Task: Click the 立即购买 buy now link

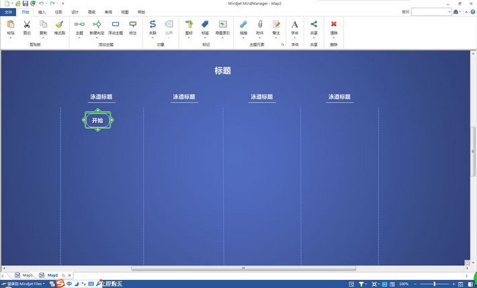Action: click(112, 284)
